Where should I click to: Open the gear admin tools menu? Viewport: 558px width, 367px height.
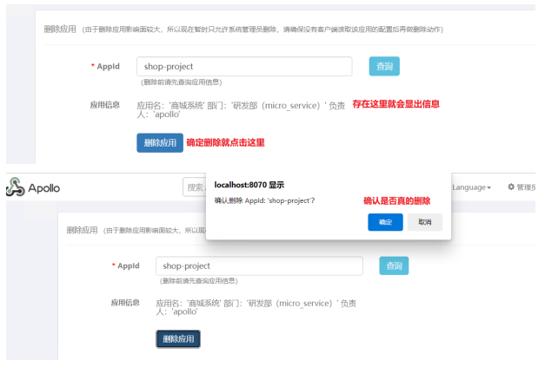point(521,187)
